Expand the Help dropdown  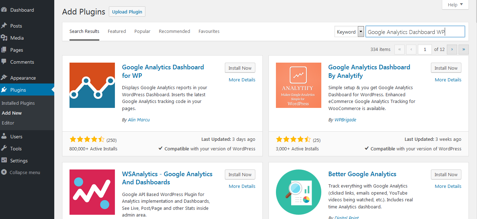click(x=455, y=5)
